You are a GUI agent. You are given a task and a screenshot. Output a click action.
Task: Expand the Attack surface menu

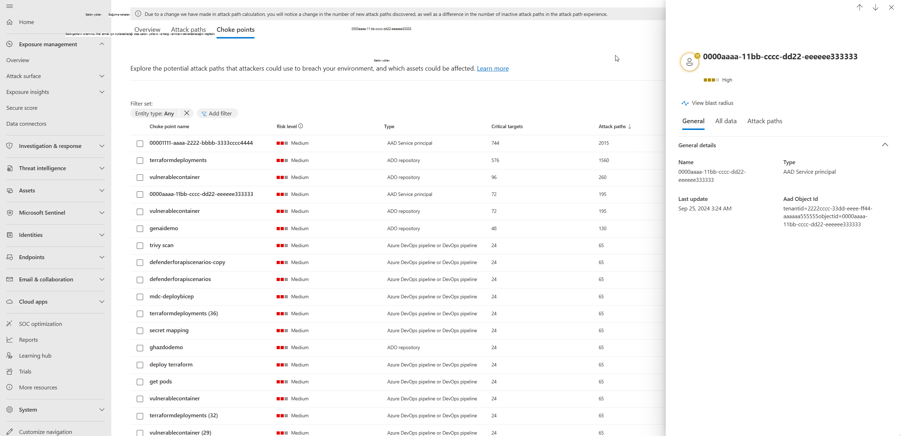click(x=102, y=76)
